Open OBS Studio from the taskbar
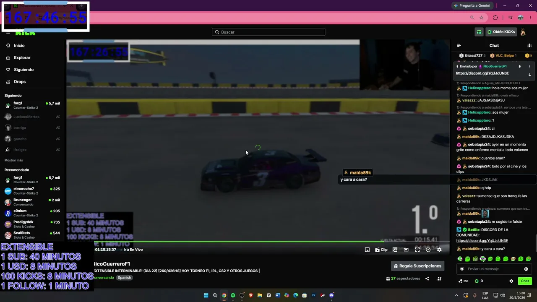 (242, 295)
